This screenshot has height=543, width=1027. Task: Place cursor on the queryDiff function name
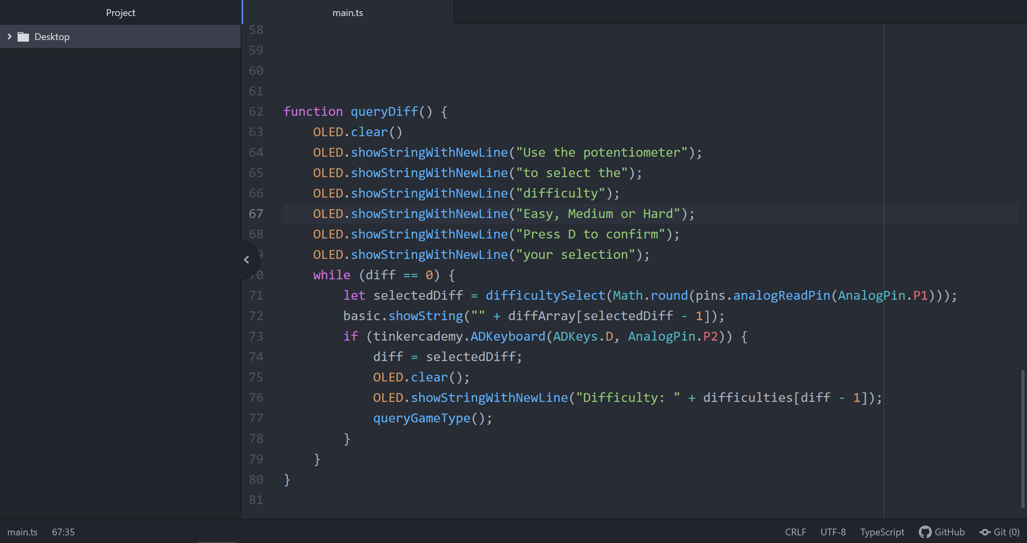[384, 111]
